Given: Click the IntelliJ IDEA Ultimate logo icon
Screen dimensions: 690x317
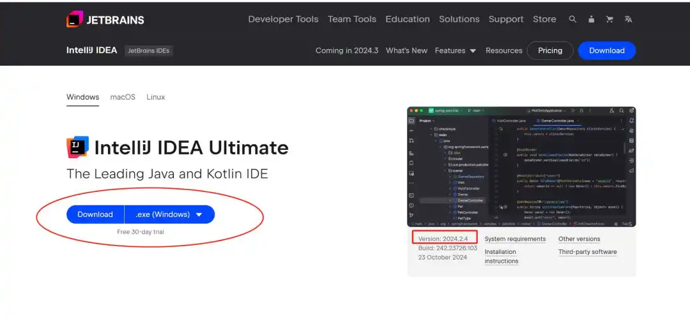Looking at the screenshot, I should coord(77,147).
